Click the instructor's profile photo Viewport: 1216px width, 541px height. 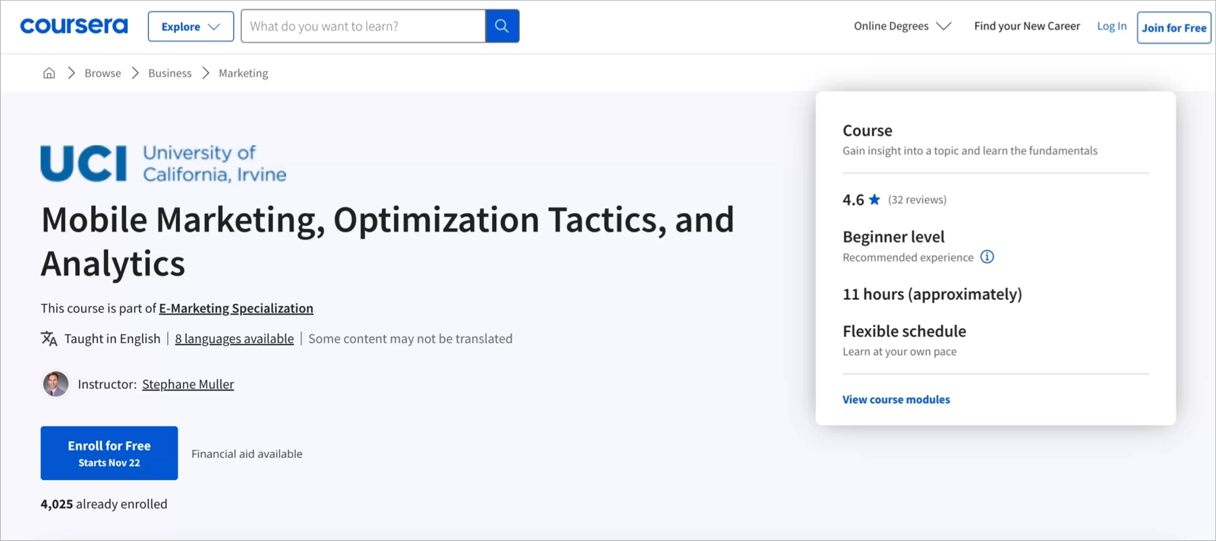point(55,384)
